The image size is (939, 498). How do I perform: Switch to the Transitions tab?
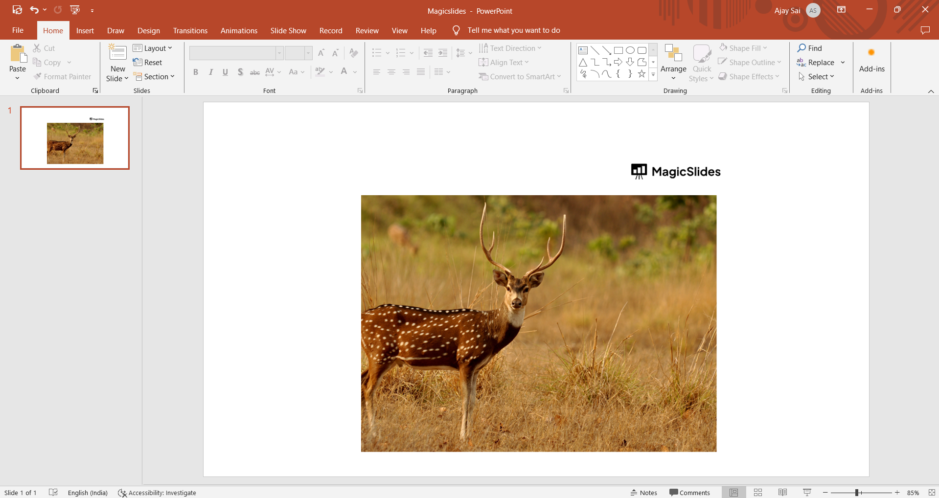[x=190, y=30]
